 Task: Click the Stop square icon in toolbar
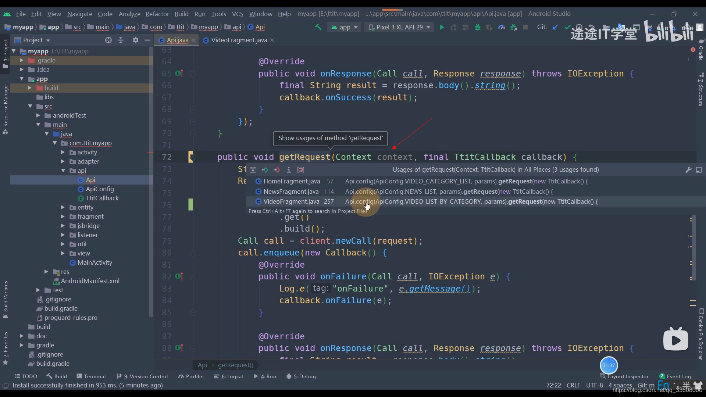[525, 27]
